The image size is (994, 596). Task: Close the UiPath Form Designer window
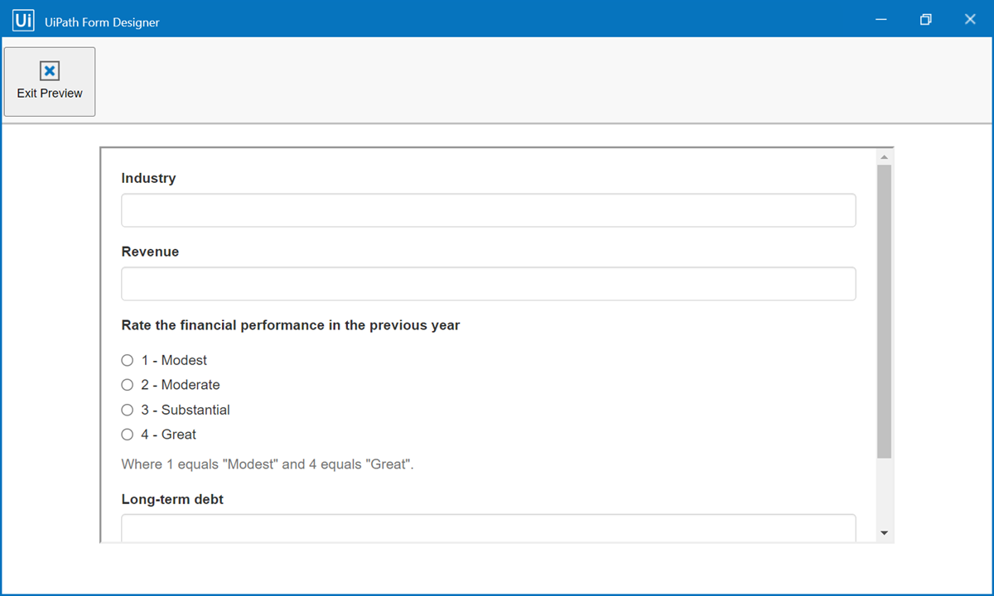(x=970, y=19)
